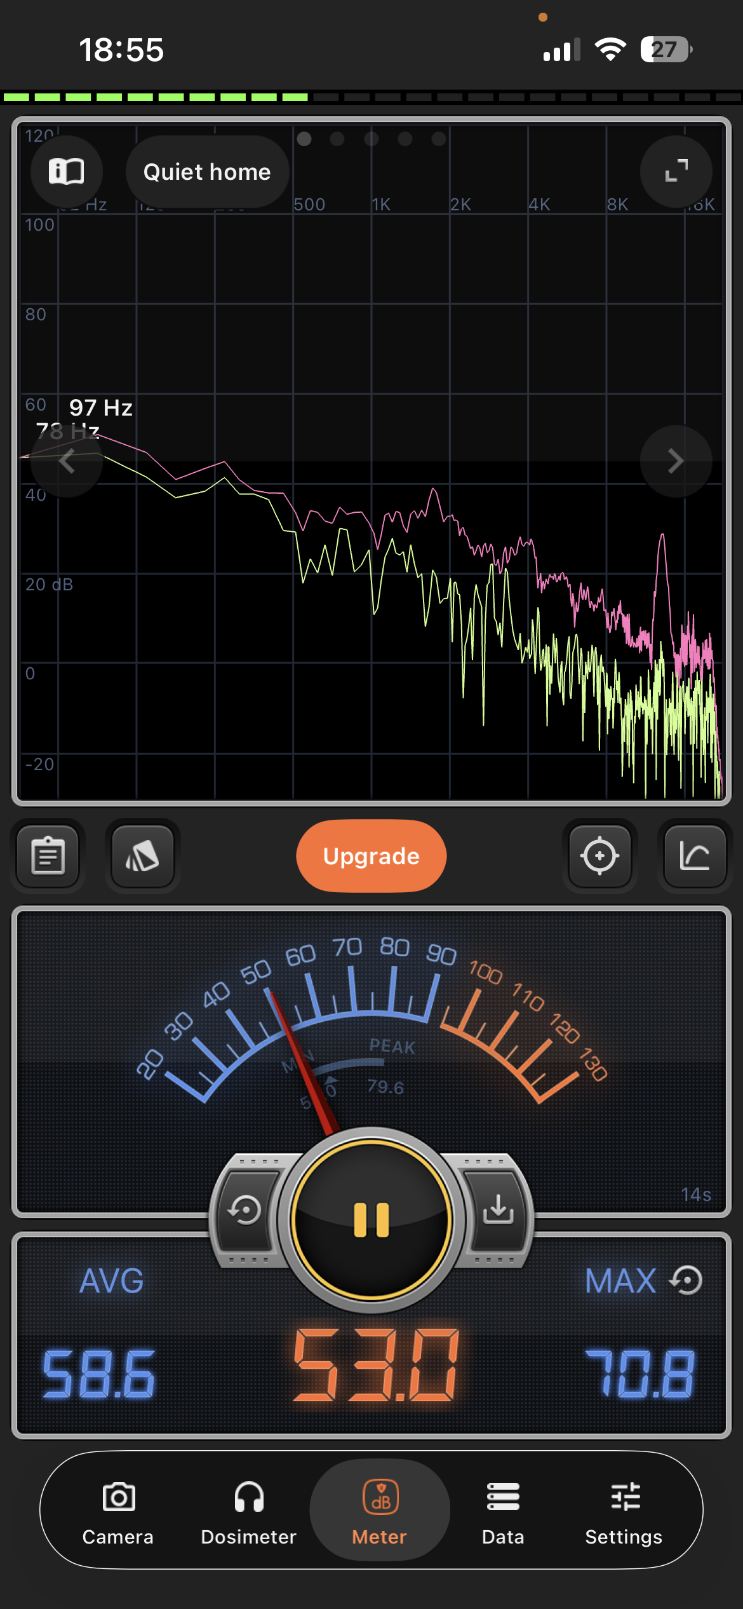The height and width of the screenshot is (1609, 743).
Task: Pause the sound measurement
Action: pyautogui.click(x=371, y=1220)
